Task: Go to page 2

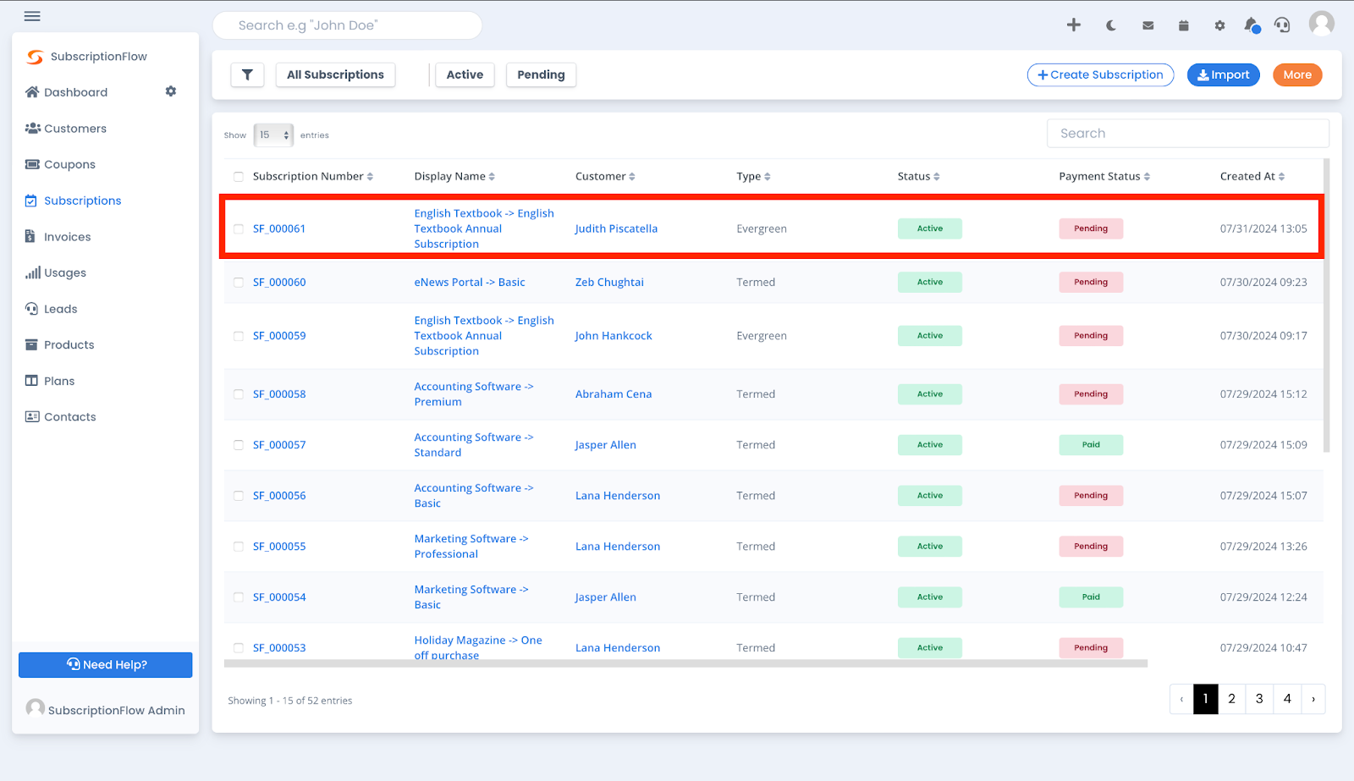Action: (1231, 699)
